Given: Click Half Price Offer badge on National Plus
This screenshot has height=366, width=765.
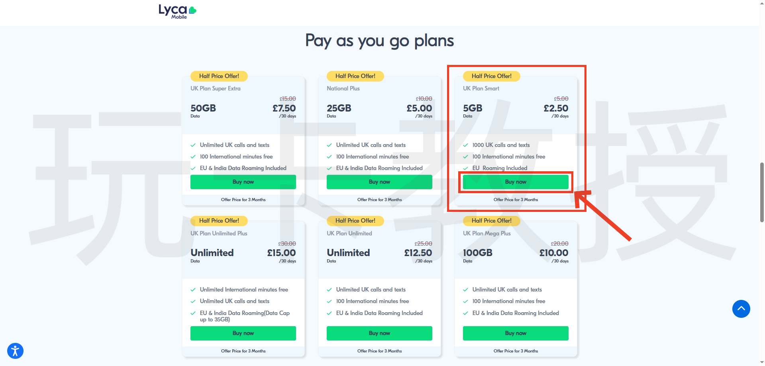Looking at the screenshot, I should pos(355,76).
